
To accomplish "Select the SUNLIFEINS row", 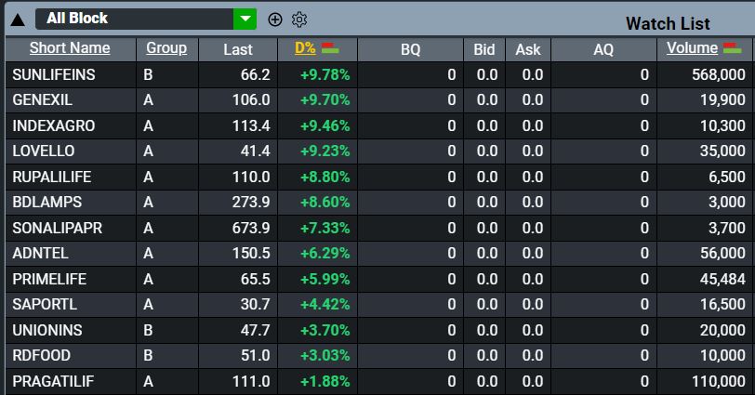I will coord(54,74).
